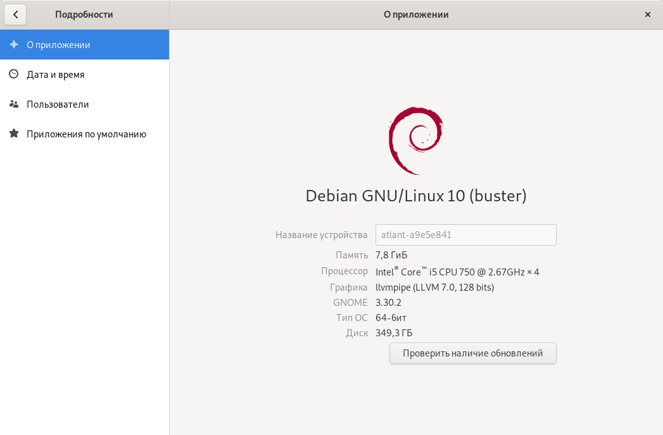This screenshot has height=435, width=663.
Task: Click the Debian swirl logo
Action: 415,139
